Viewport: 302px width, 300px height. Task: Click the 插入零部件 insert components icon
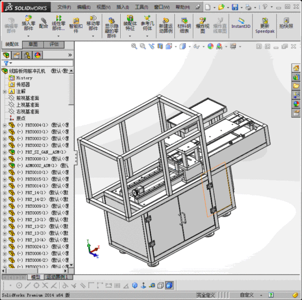[28, 24]
